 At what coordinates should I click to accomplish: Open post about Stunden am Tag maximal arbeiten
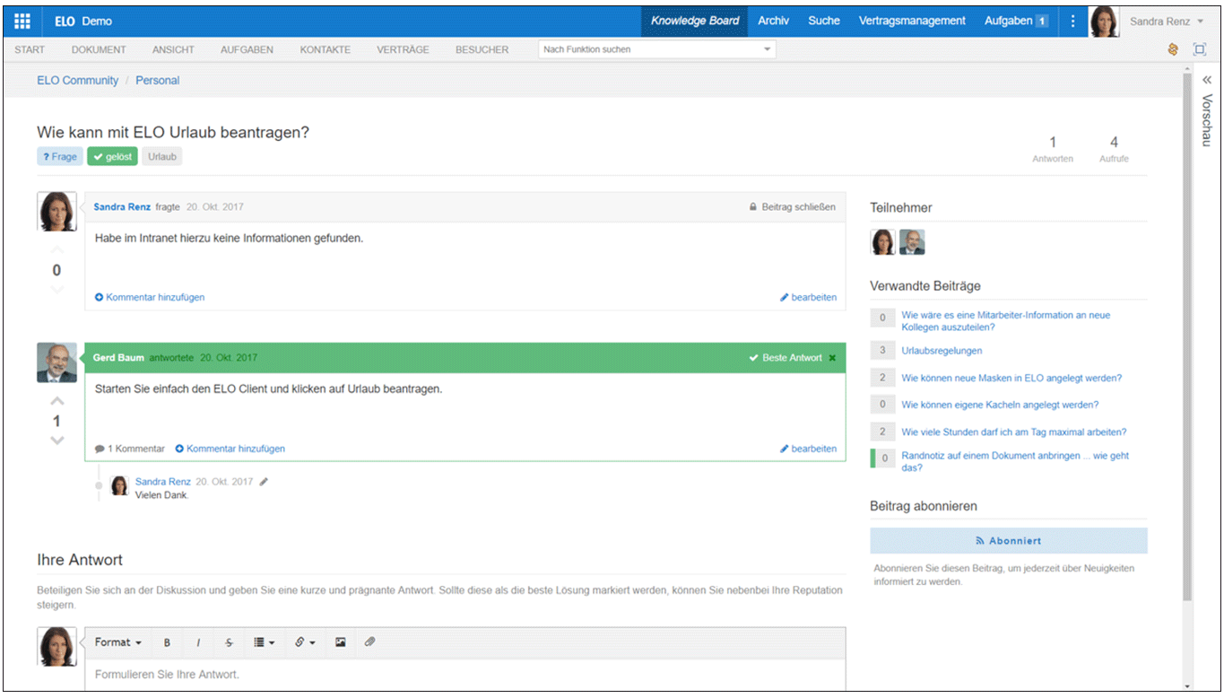point(1014,432)
